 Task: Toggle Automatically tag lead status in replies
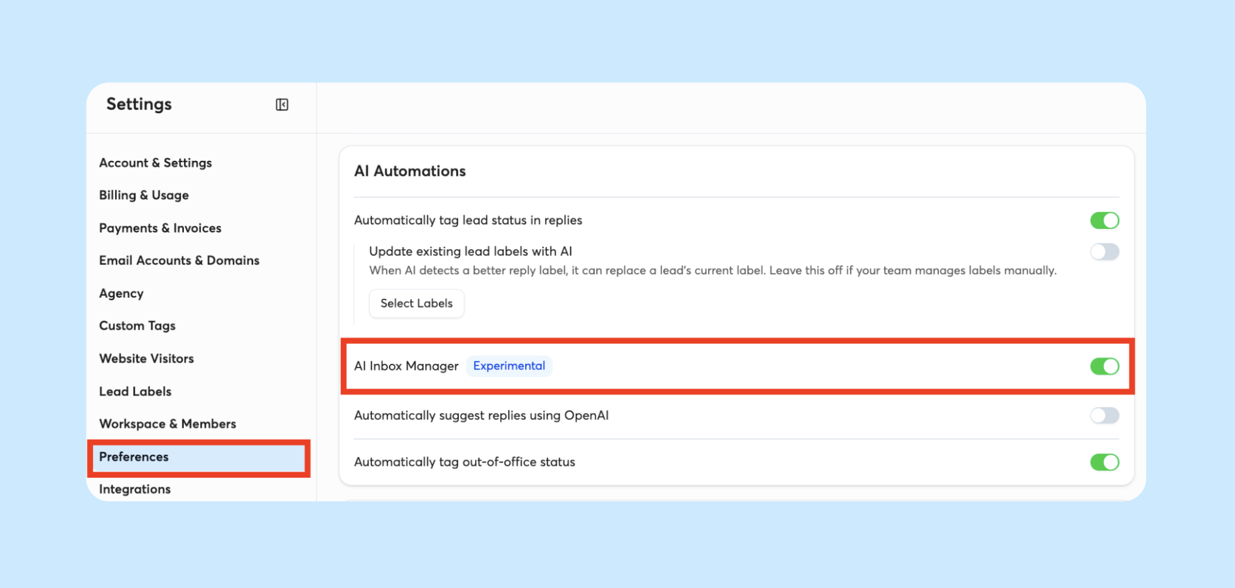1104,220
